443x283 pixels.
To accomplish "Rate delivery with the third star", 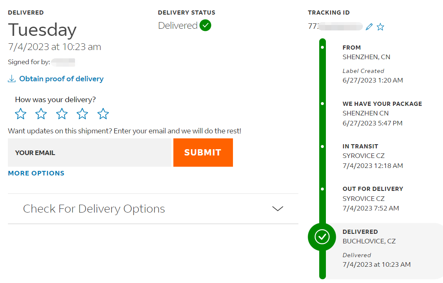I will (62, 114).
